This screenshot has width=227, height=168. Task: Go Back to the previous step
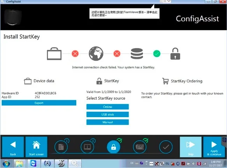[13, 147]
